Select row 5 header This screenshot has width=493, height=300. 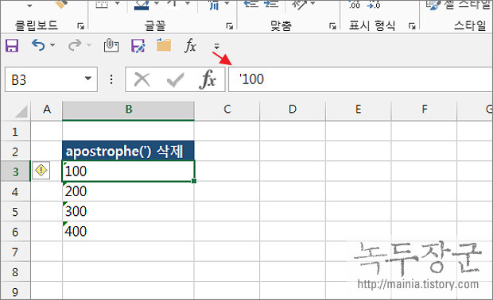[15, 212]
